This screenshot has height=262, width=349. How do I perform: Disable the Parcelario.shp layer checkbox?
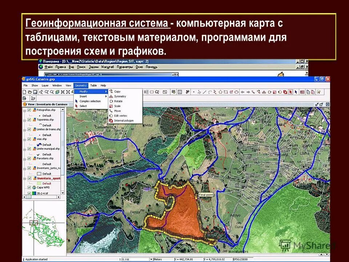click(x=29, y=158)
